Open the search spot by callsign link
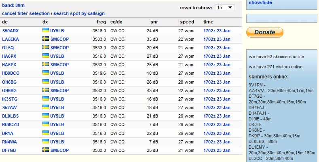 tap(79, 13)
